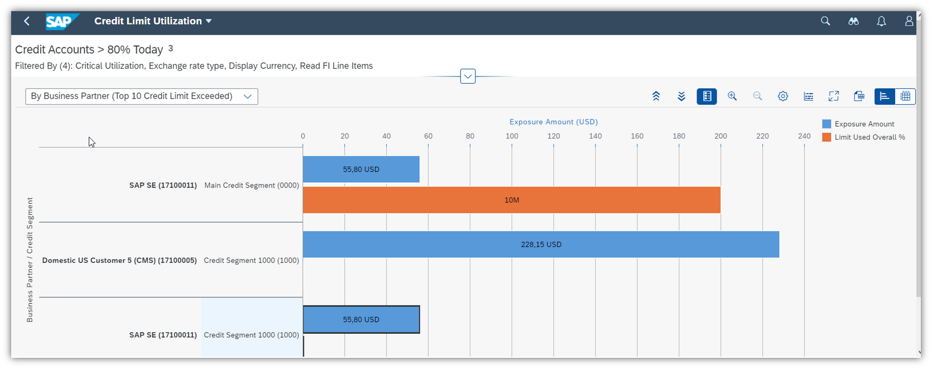Click the Filtered By (4) summary text

click(x=194, y=66)
